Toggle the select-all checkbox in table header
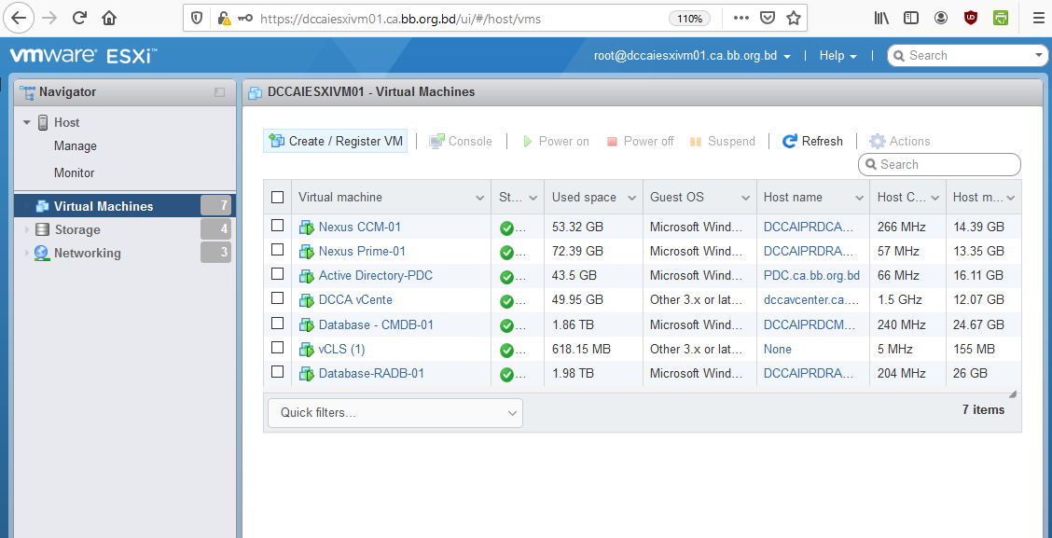The width and height of the screenshot is (1052, 538). click(x=277, y=198)
